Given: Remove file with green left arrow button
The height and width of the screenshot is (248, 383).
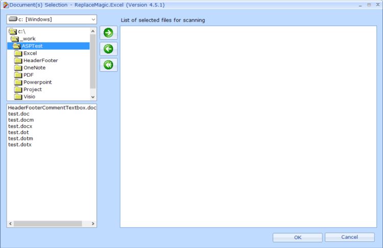Looking at the screenshot, I should click(x=108, y=49).
